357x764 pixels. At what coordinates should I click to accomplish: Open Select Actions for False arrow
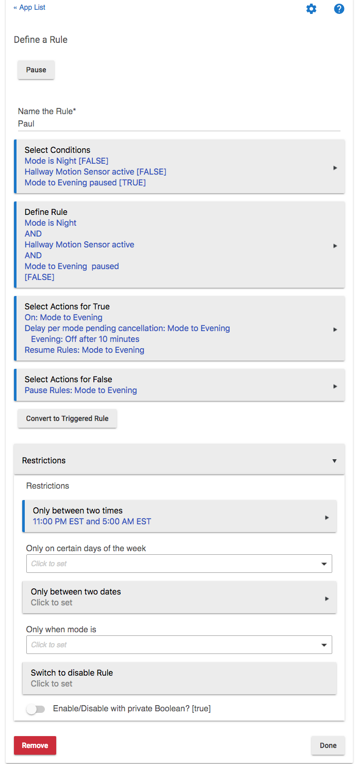click(x=335, y=386)
